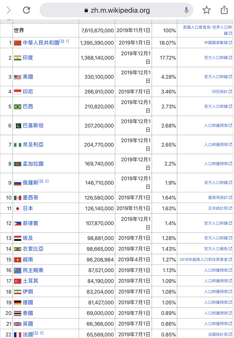This screenshot has width=234, height=338.
Task: Reload the page with refresh icon
Action: [x=26, y=10]
